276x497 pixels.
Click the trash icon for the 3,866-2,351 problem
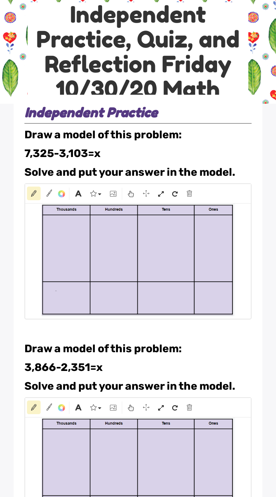[189, 408]
